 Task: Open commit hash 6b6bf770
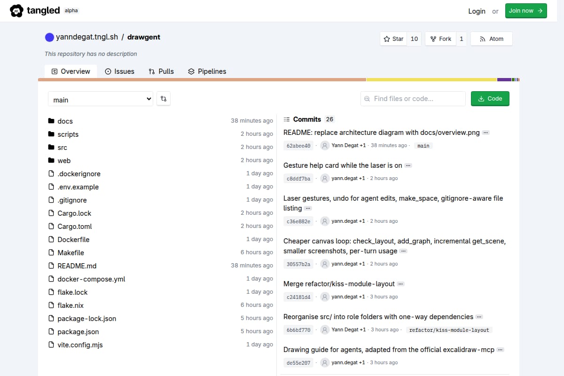299,330
